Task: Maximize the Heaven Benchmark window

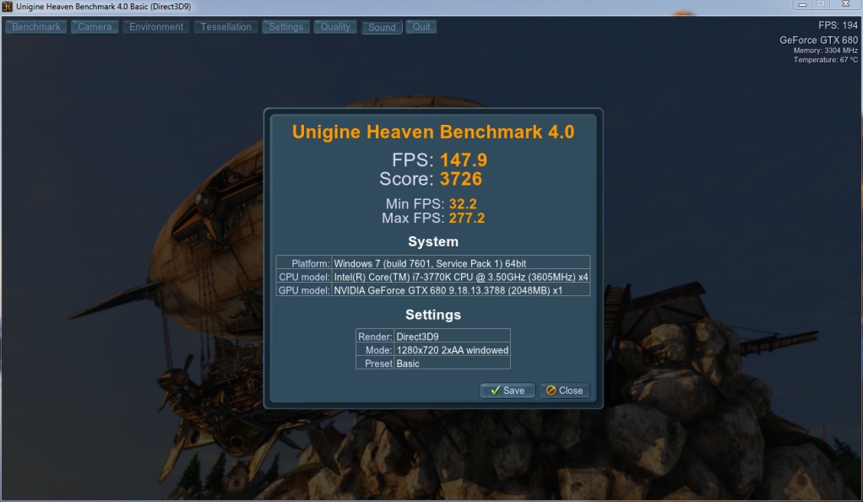Action: 820,4
